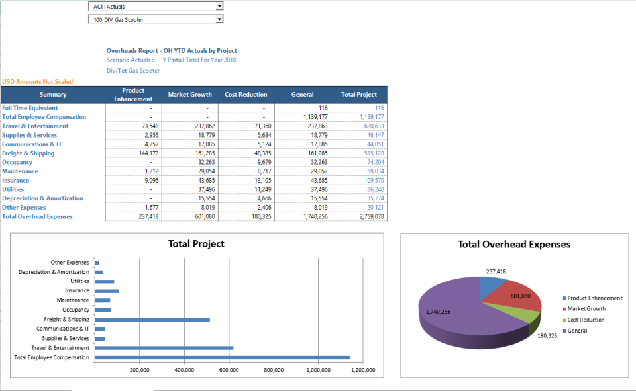The height and width of the screenshot is (391, 636).
Task: Click the 237,418 pie data label
Action: point(496,271)
